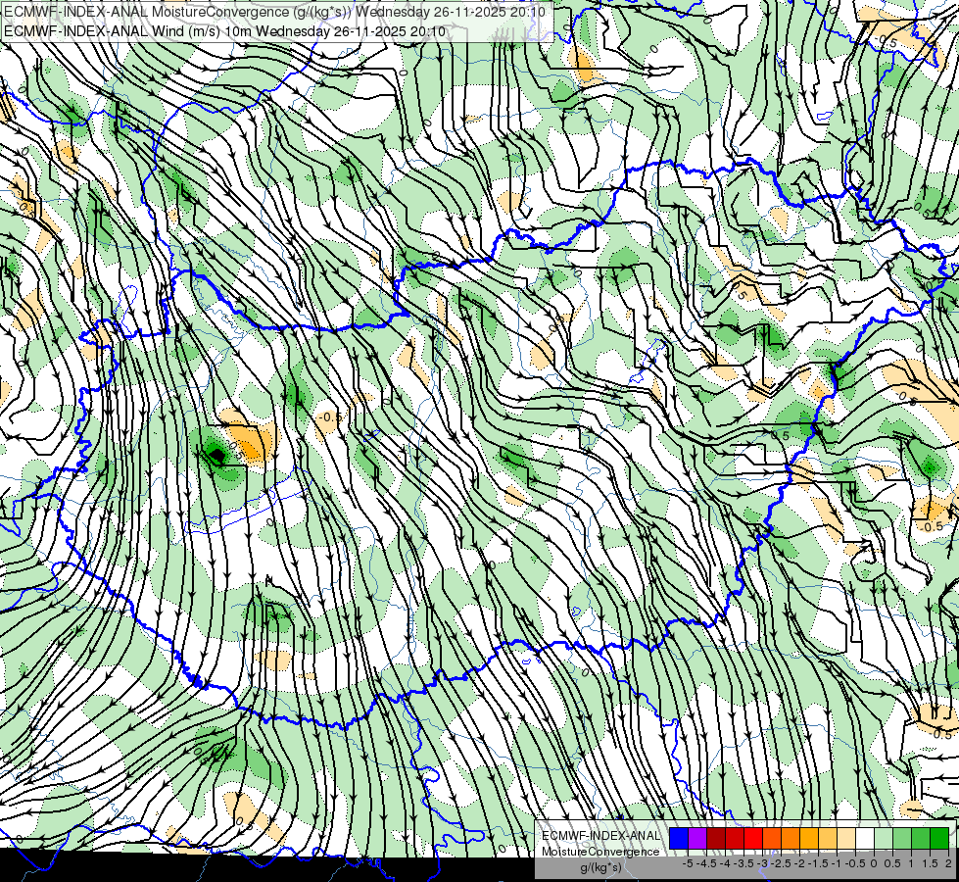959x882 pixels.
Task: Click the purple legend swatch for -4.5 to -4
Action: tap(697, 838)
